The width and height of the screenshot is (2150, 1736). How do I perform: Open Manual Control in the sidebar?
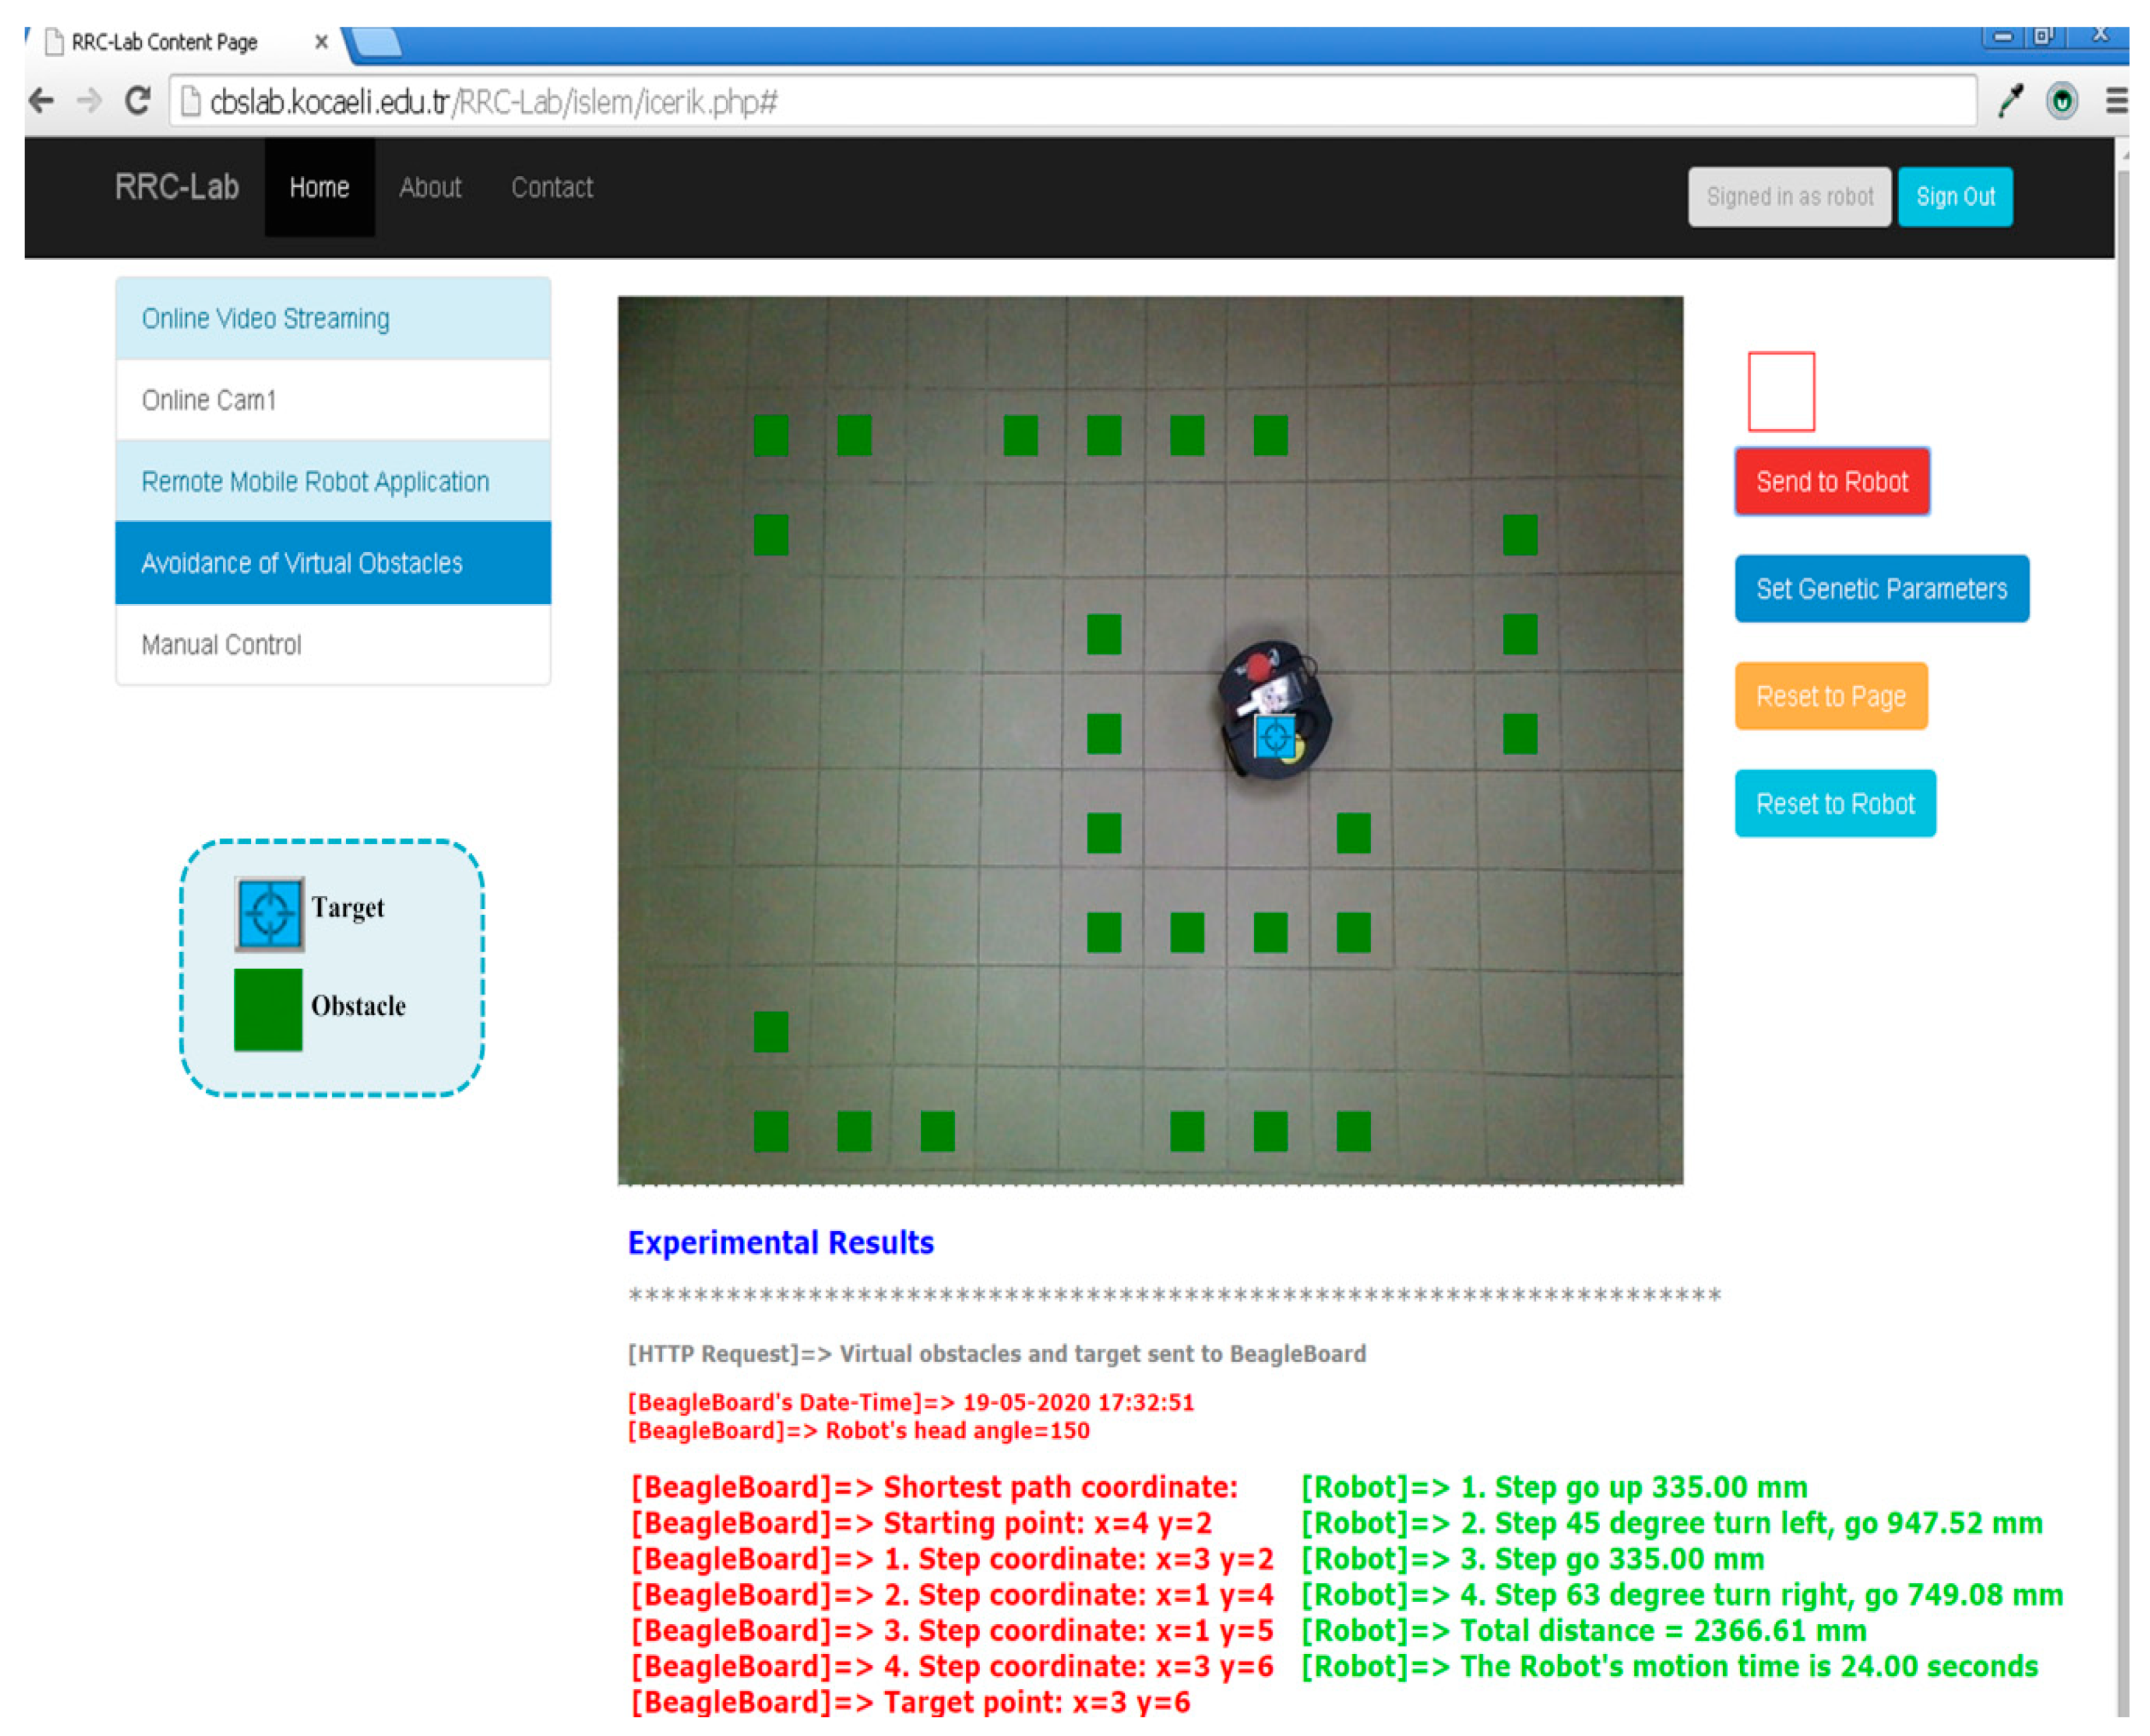(333, 645)
